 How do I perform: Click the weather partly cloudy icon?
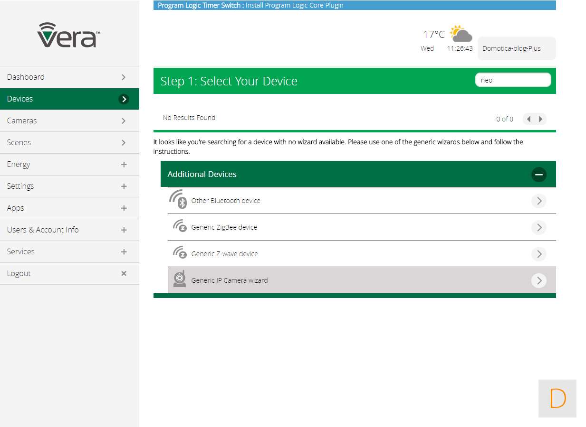(x=460, y=34)
